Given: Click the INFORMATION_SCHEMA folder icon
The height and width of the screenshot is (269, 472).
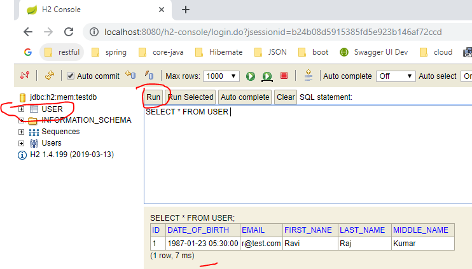Looking at the screenshot, I should [32, 121].
